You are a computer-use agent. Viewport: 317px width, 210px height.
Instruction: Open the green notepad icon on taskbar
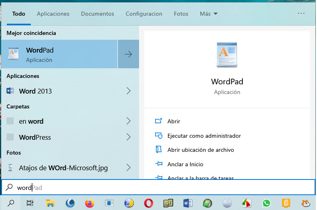(207, 203)
